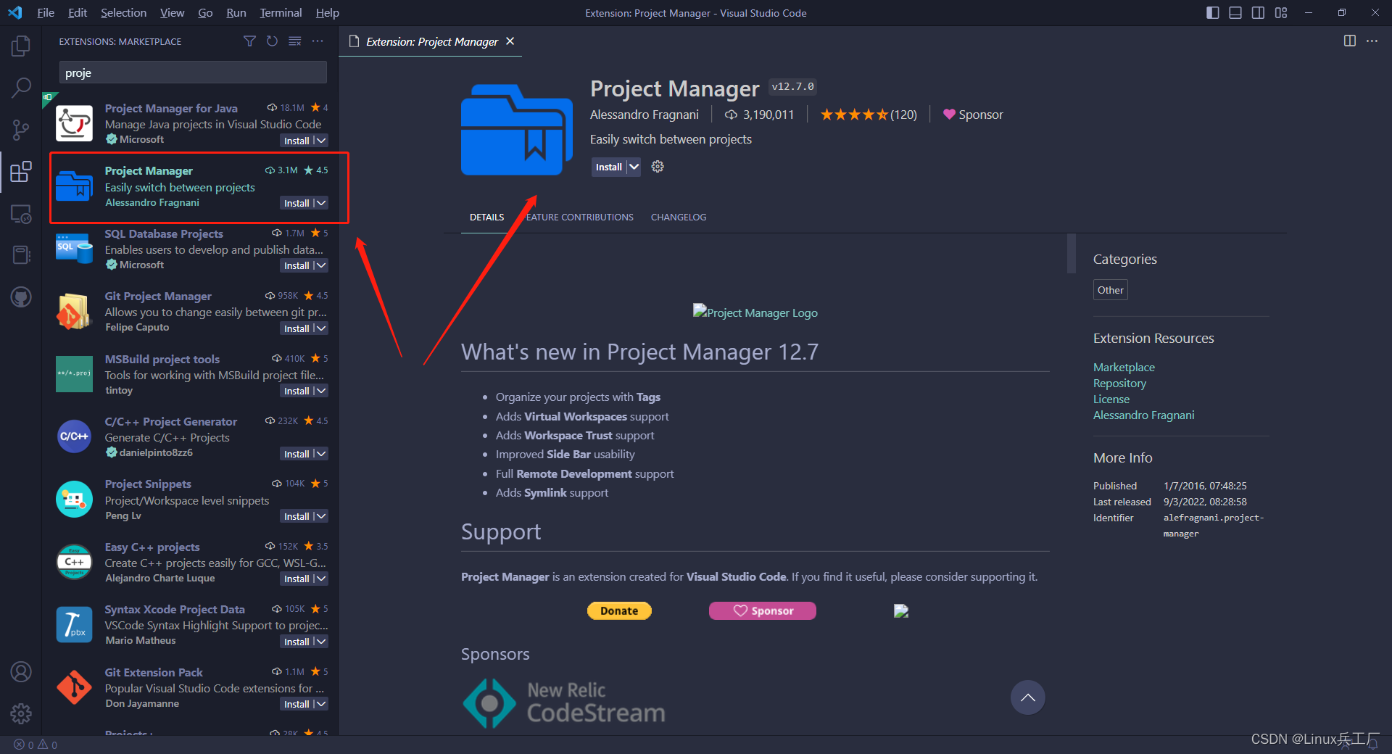
Task: Open the Explorer view in activity bar
Action: [x=21, y=45]
